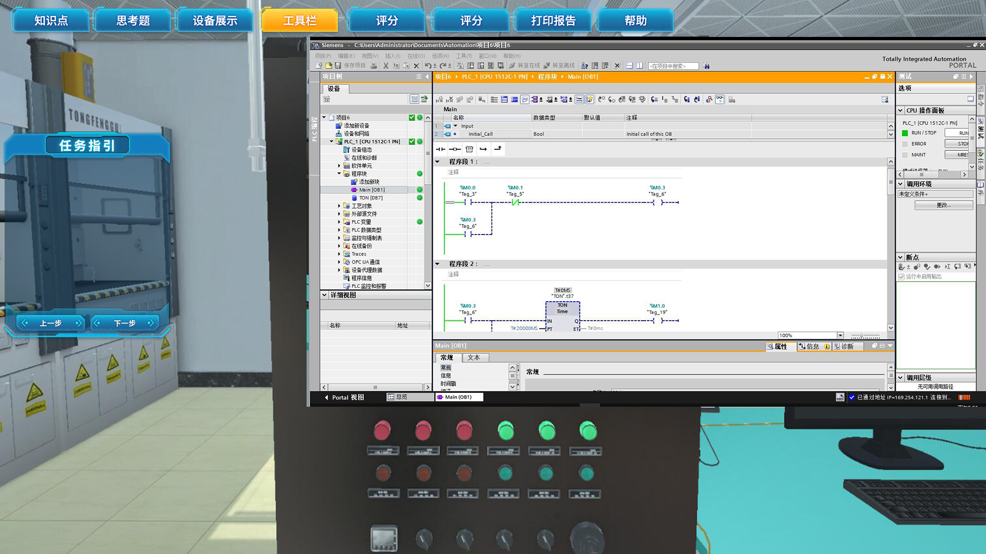The image size is (986, 554).
Task: Toggle network comments display in block toolbar
Action: click(x=525, y=100)
